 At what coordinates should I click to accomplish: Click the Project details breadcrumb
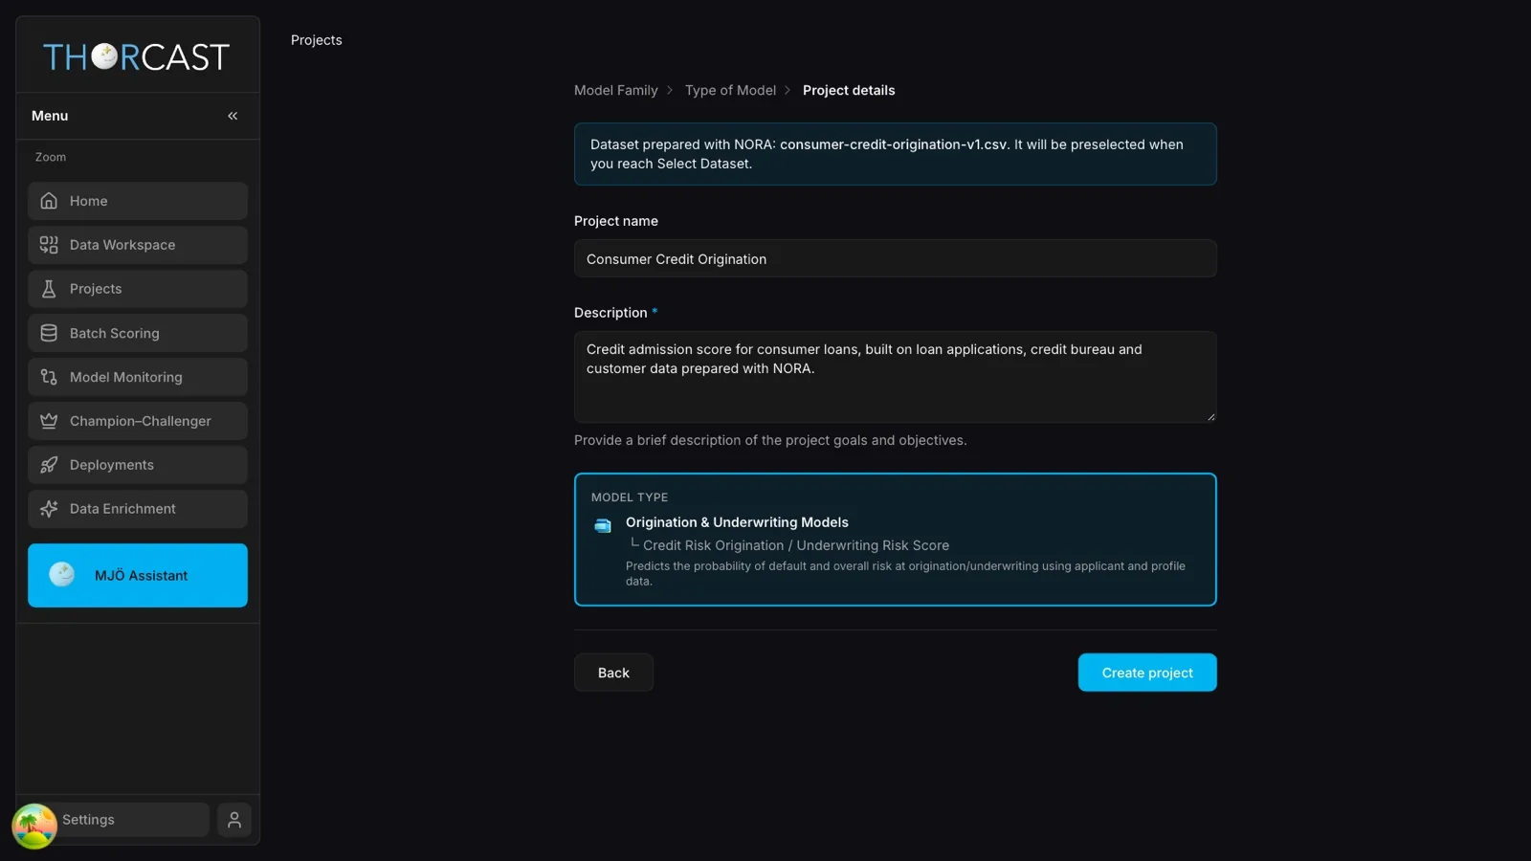[x=849, y=90]
